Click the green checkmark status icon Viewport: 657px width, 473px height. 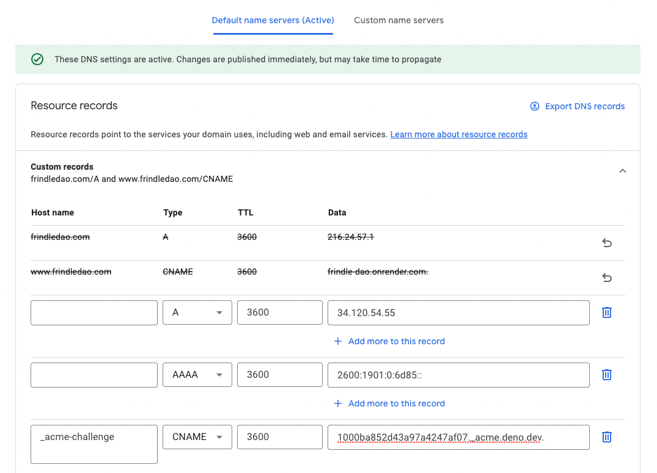[37, 59]
